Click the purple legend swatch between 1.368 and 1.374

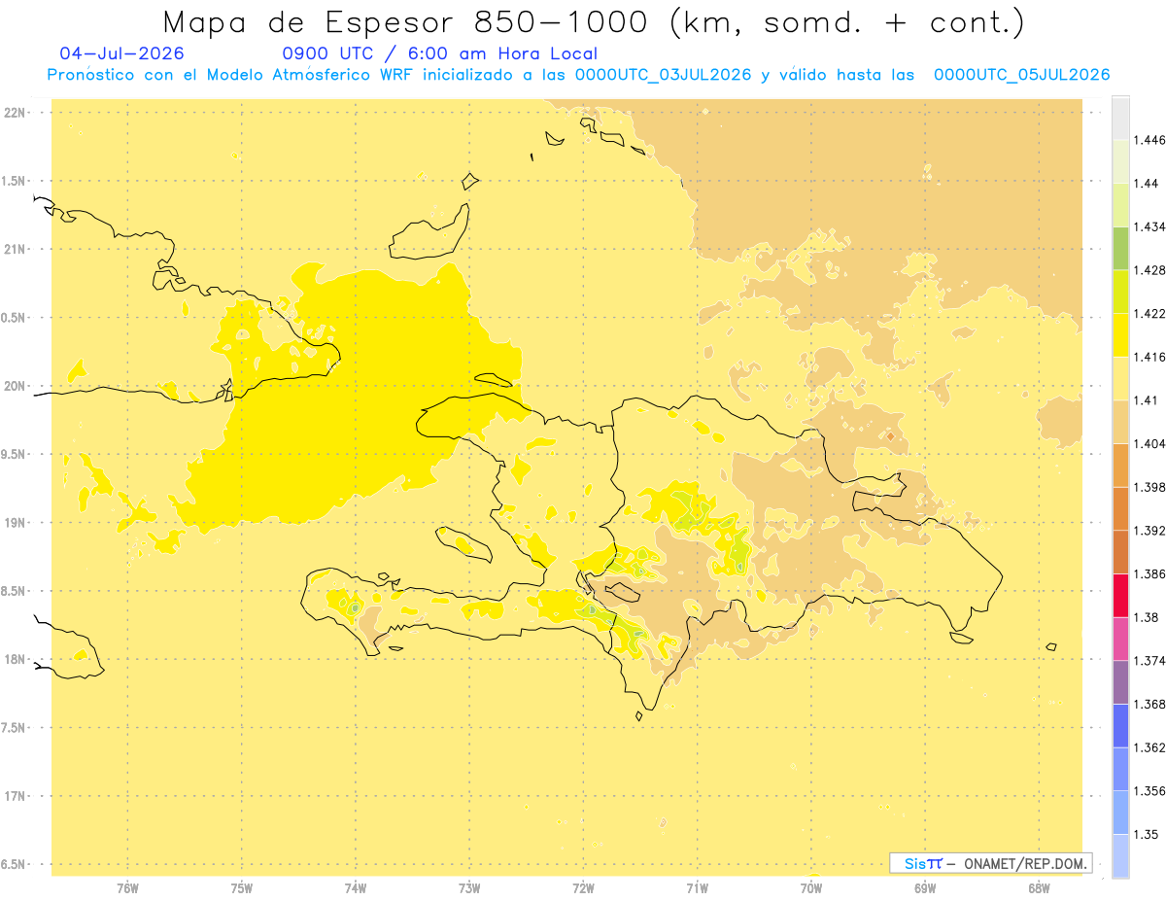tap(1120, 682)
